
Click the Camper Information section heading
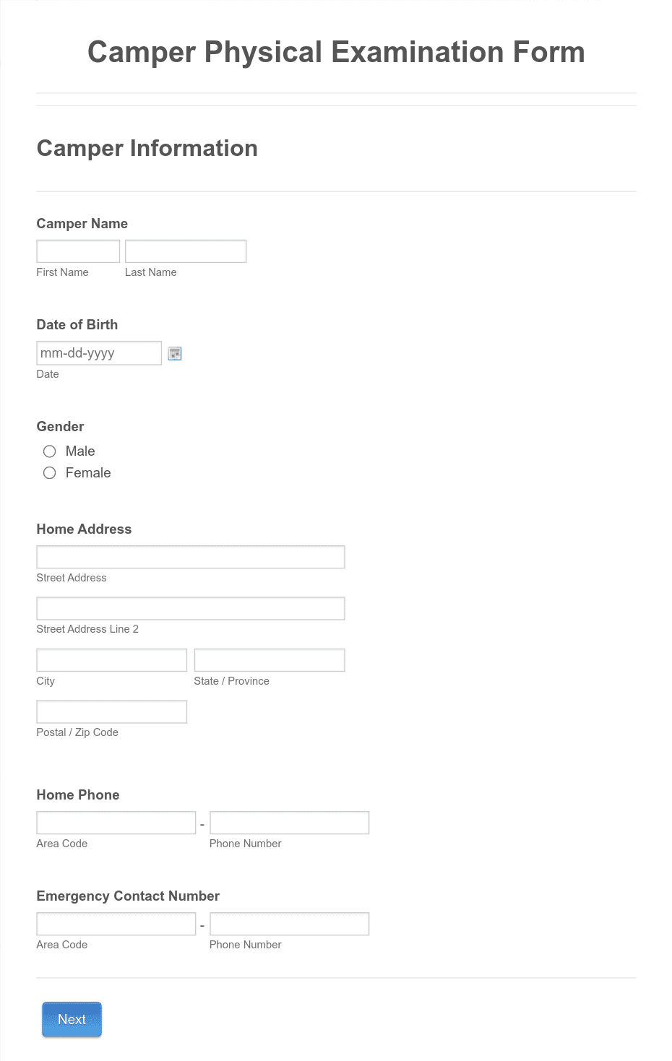pos(147,148)
